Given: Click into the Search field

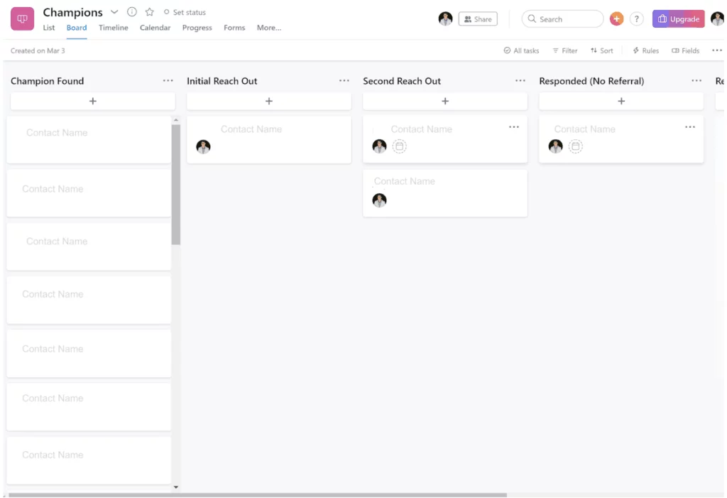Looking at the screenshot, I should point(562,19).
